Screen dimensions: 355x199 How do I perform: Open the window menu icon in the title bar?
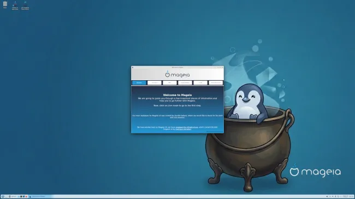pyautogui.click(x=133, y=68)
